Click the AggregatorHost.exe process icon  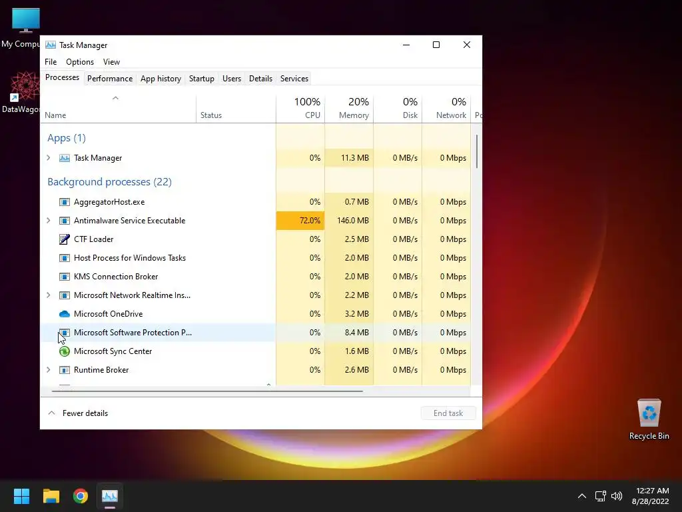click(65, 202)
